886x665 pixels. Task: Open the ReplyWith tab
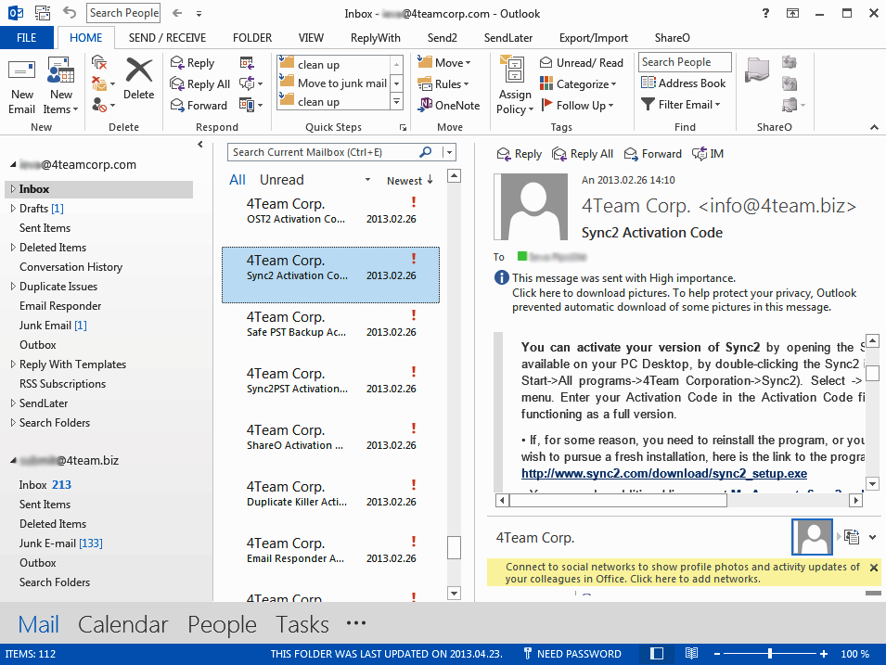click(x=375, y=38)
